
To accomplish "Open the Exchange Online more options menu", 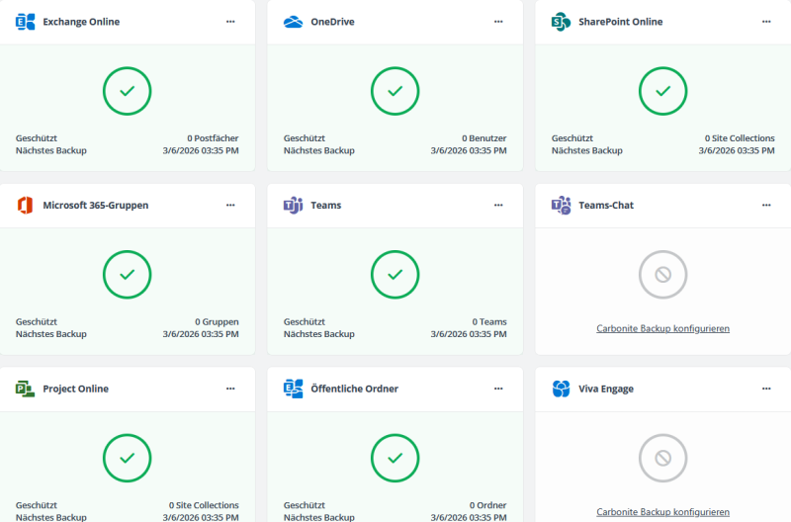I will [x=230, y=22].
